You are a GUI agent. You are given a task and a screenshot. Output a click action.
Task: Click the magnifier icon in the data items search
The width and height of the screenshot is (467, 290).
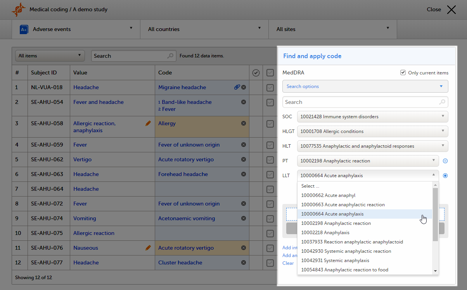point(170,56)
